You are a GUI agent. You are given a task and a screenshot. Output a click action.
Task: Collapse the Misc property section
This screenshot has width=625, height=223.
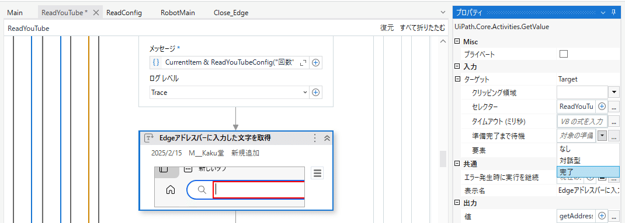point(457,41)
